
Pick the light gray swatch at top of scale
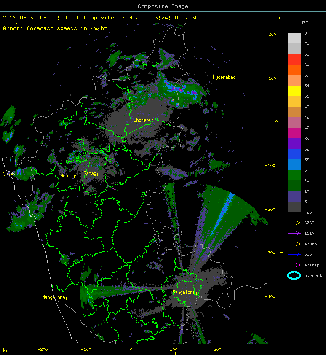point(294,38)
